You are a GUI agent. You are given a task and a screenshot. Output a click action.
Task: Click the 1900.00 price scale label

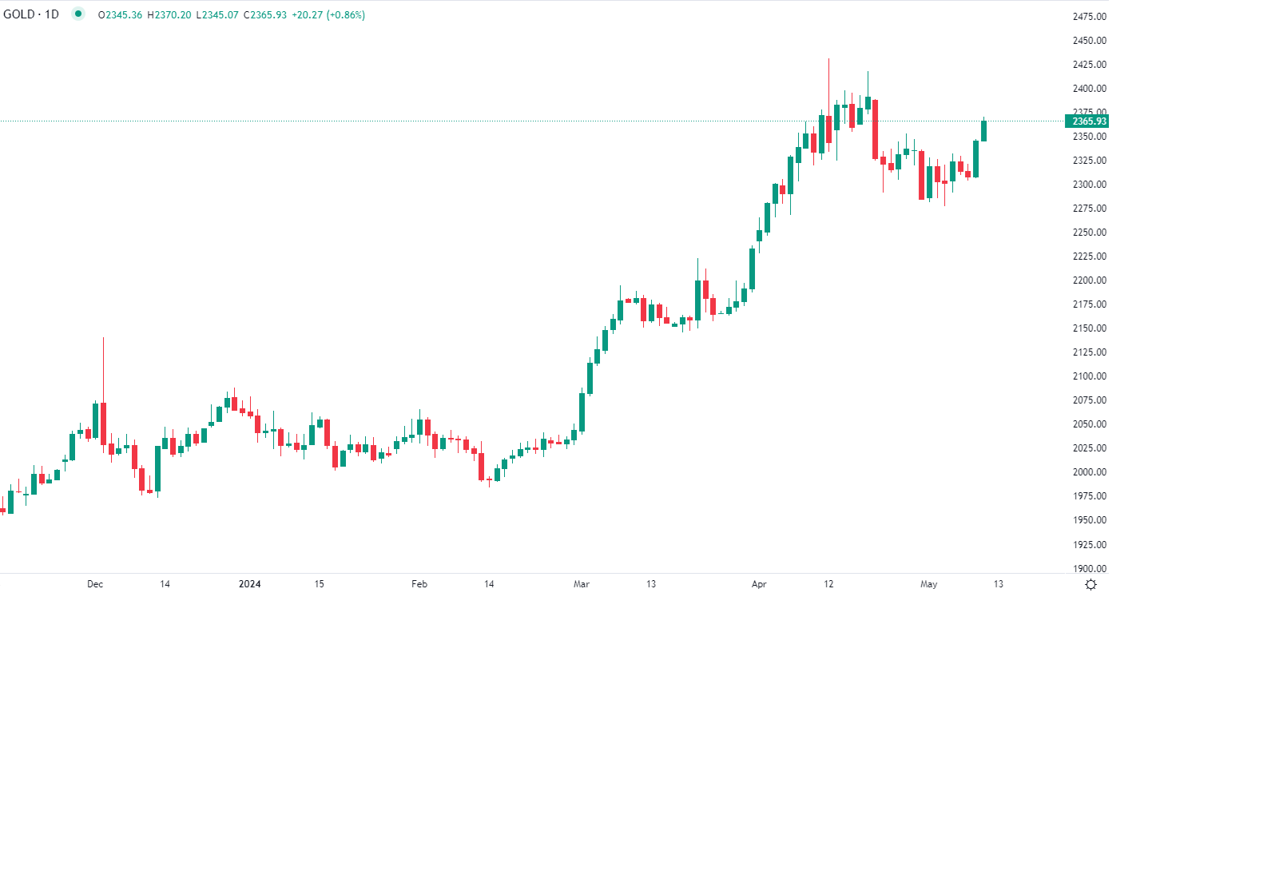click(1090, 569)
